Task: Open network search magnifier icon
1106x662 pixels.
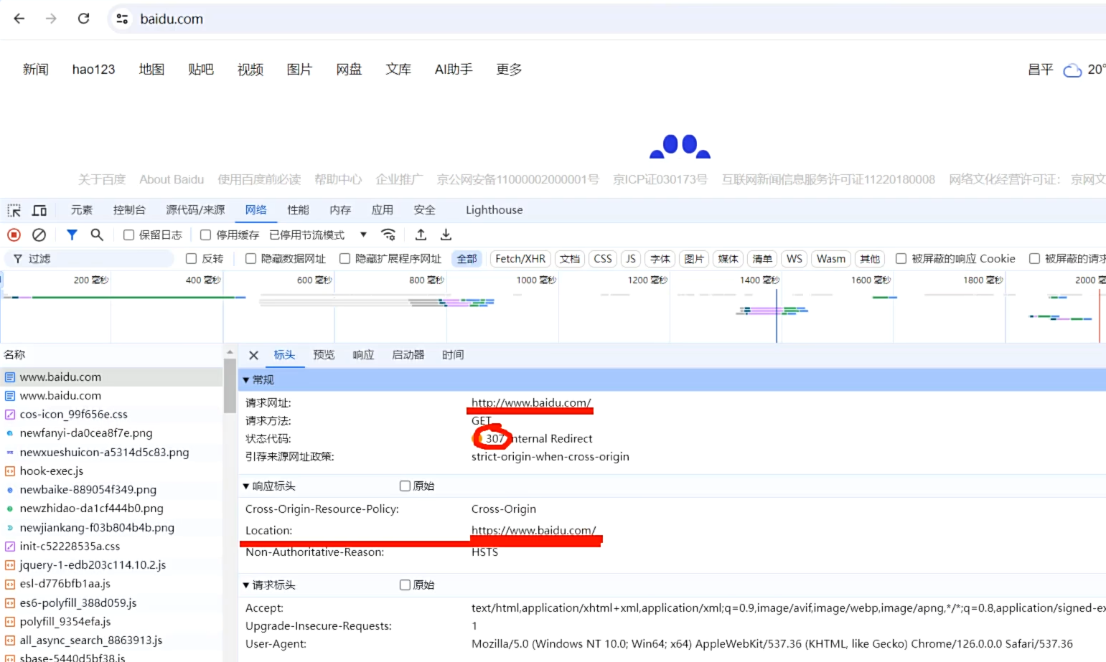Action: point(97,235)
